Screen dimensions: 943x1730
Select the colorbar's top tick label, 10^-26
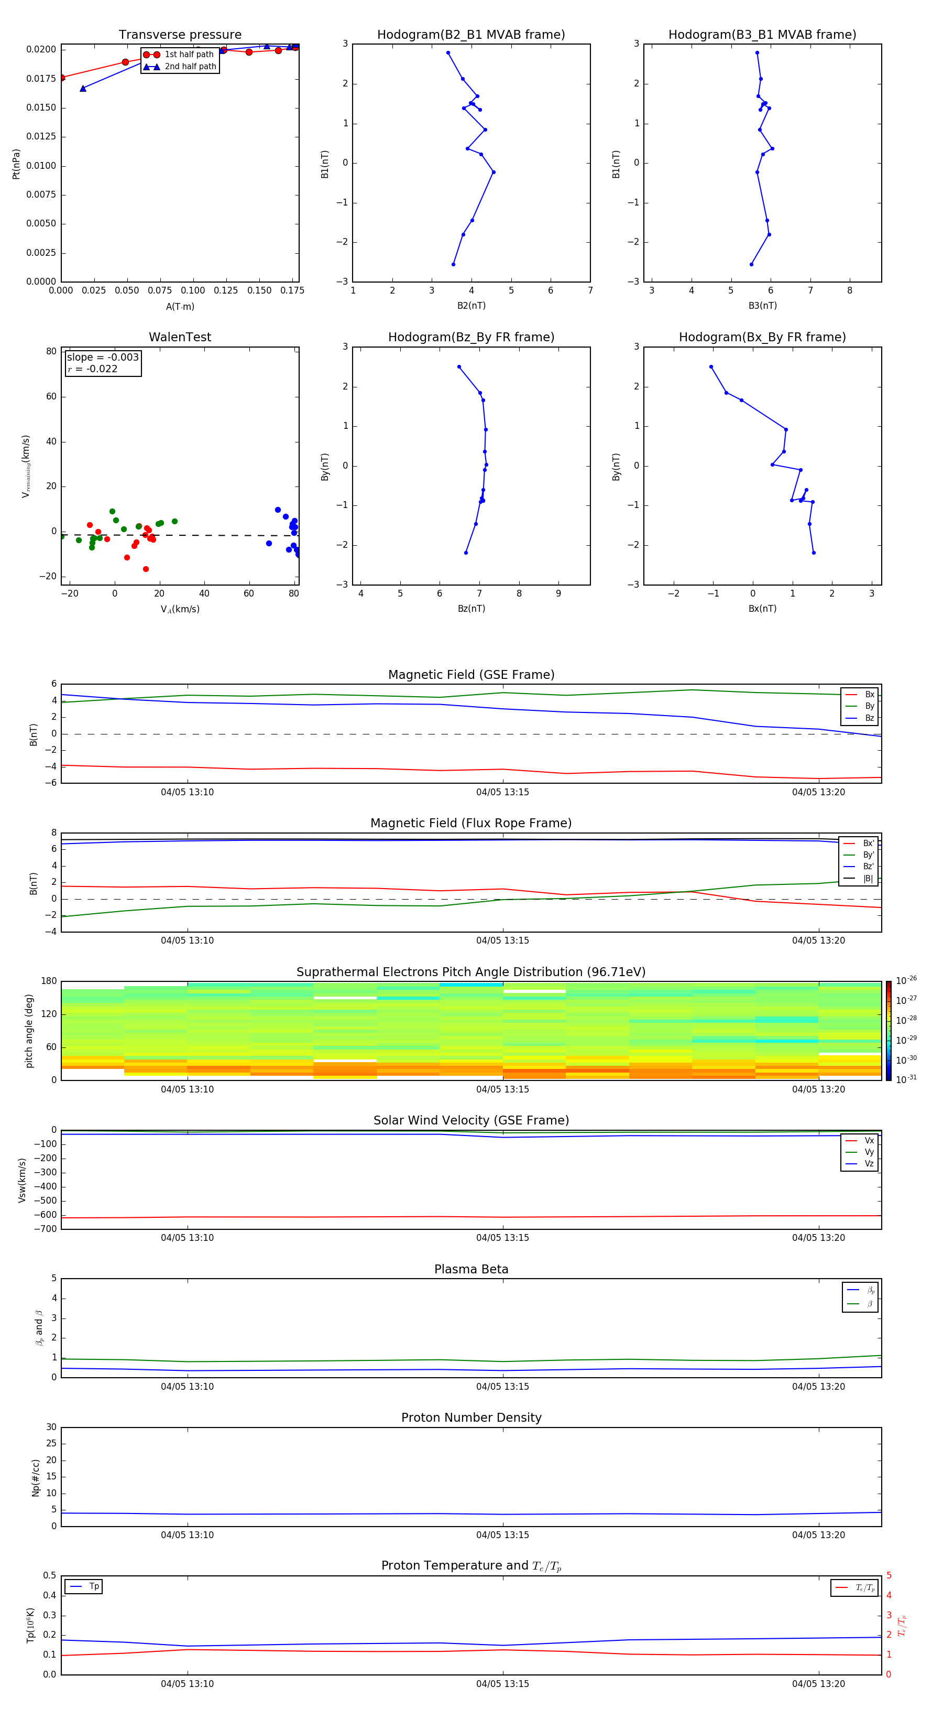click(906, 980)
